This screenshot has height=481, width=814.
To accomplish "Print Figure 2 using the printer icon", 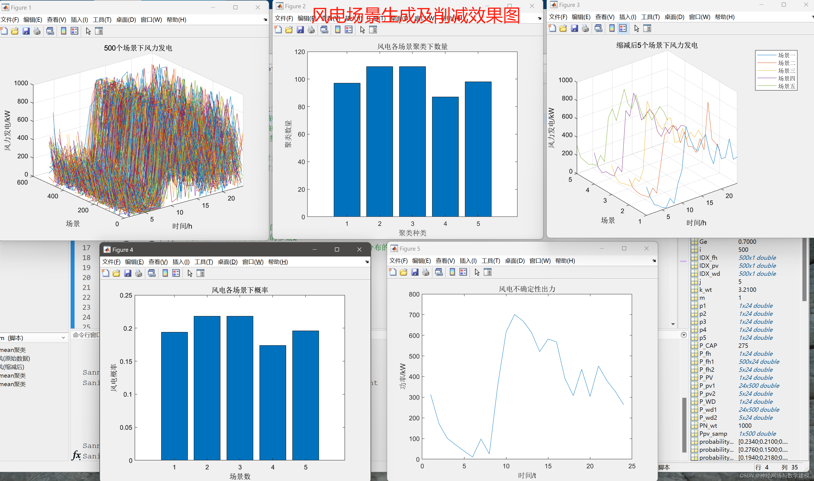I will 311,30.
